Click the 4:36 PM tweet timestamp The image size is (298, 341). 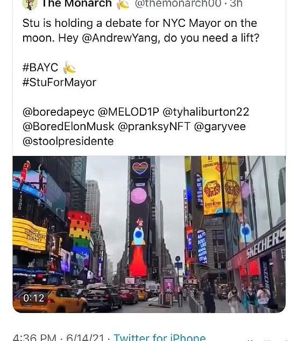[x=34, y=337]
